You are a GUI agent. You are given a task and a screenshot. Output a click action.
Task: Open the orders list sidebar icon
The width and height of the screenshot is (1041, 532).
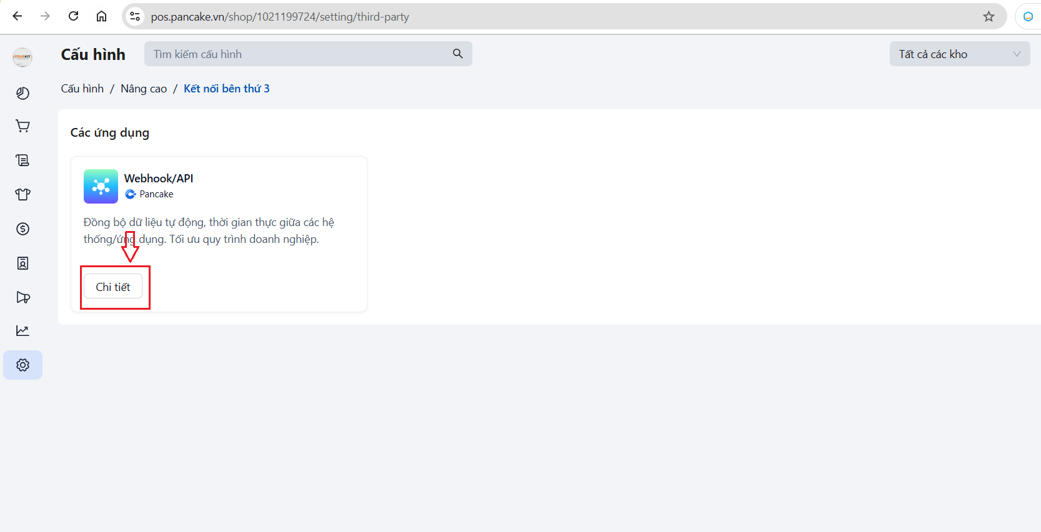pyautogui.click(x=22, y=160)
